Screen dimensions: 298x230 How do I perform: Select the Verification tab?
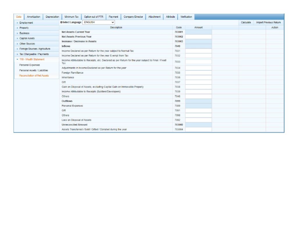point(186,17)
